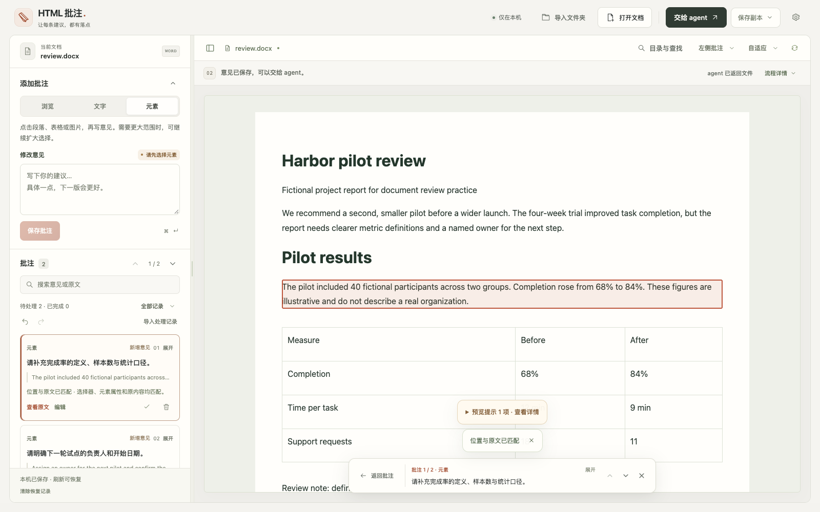
Task: Open the 全部记录 filter dropdown
Action: 158,306
